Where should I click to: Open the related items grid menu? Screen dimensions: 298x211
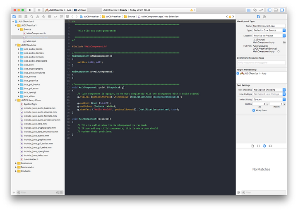67,17
